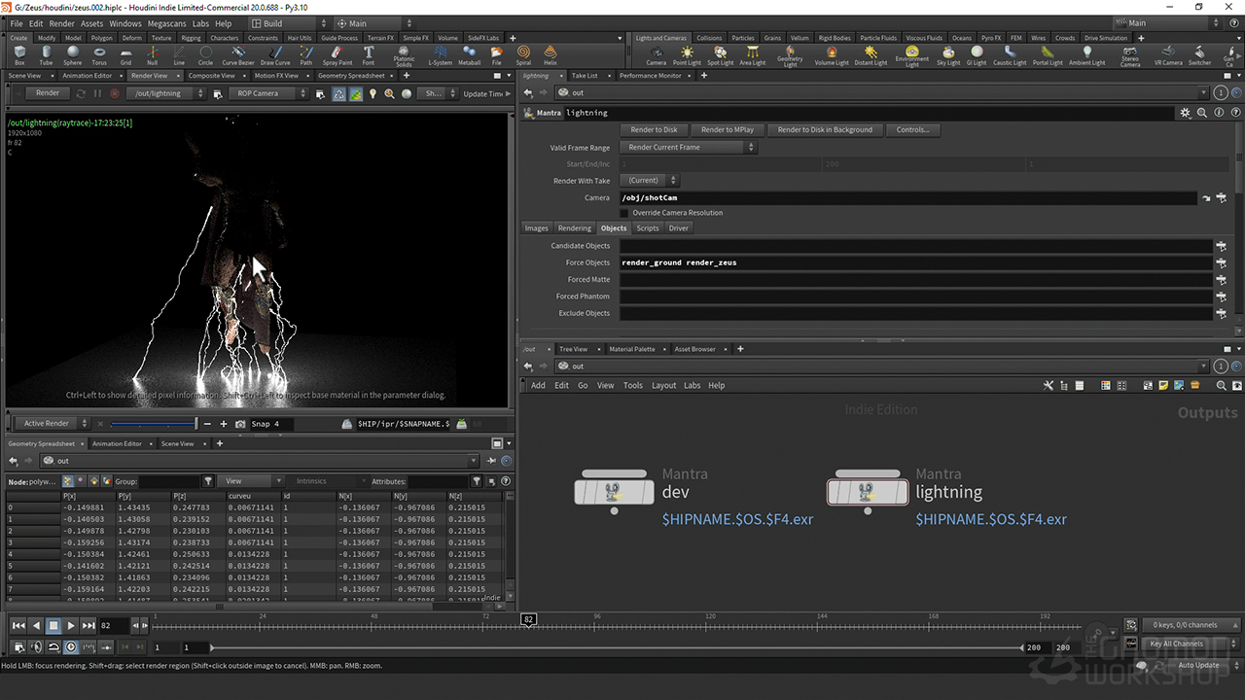Open the Render With Take dropdown
Image resolution: width=1245 pixels, height=700 pixels.
click(x=649, y=181)
